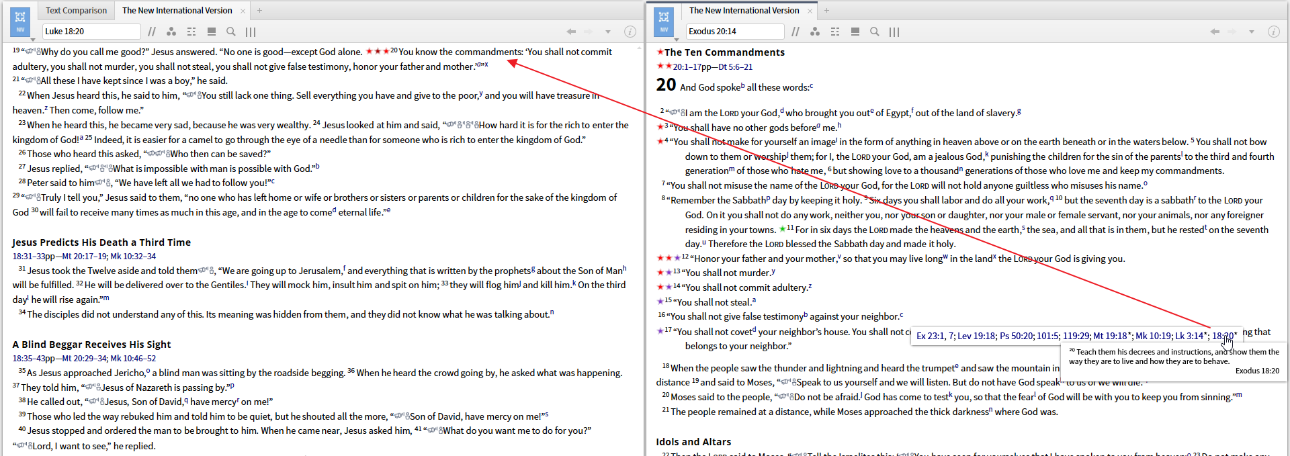1290x456 pixels.
Task: Open the NIV resource panel menu in left pane
Action: 20,21
